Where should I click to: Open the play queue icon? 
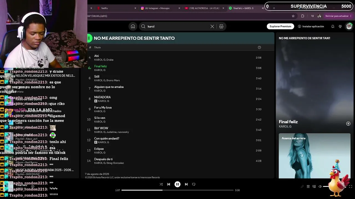308,187
